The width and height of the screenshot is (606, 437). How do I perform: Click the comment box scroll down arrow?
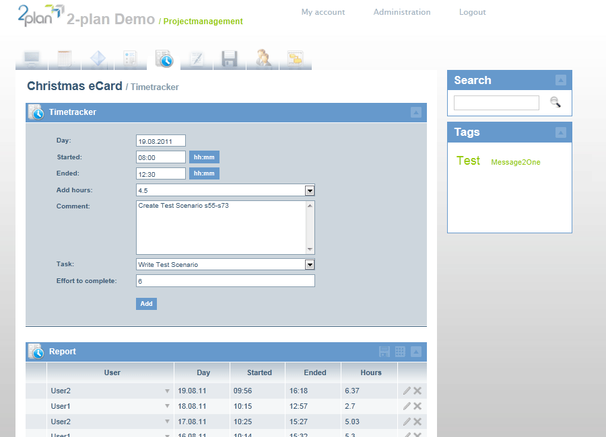tap(310, 249)
